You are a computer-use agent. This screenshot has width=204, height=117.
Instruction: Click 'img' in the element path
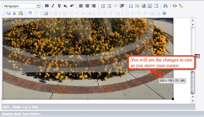coord(34,107)
